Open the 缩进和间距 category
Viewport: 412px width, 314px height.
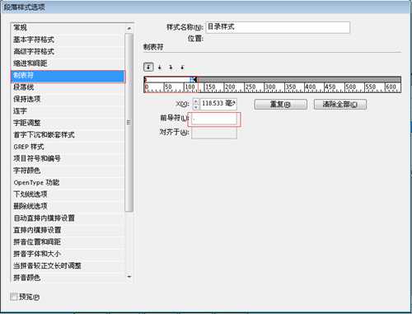[68, 63]
